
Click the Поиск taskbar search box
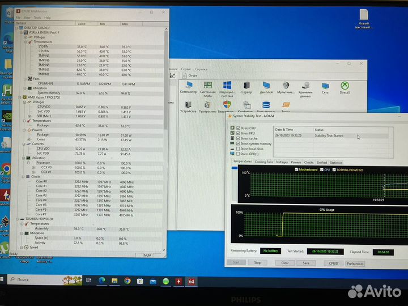(x=45, y=279)
